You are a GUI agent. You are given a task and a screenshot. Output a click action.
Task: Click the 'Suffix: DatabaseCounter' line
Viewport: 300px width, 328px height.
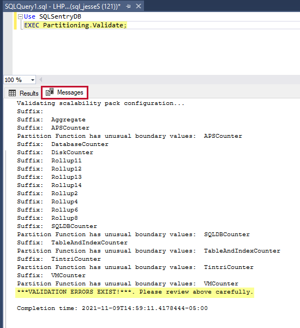pos(63,144)
